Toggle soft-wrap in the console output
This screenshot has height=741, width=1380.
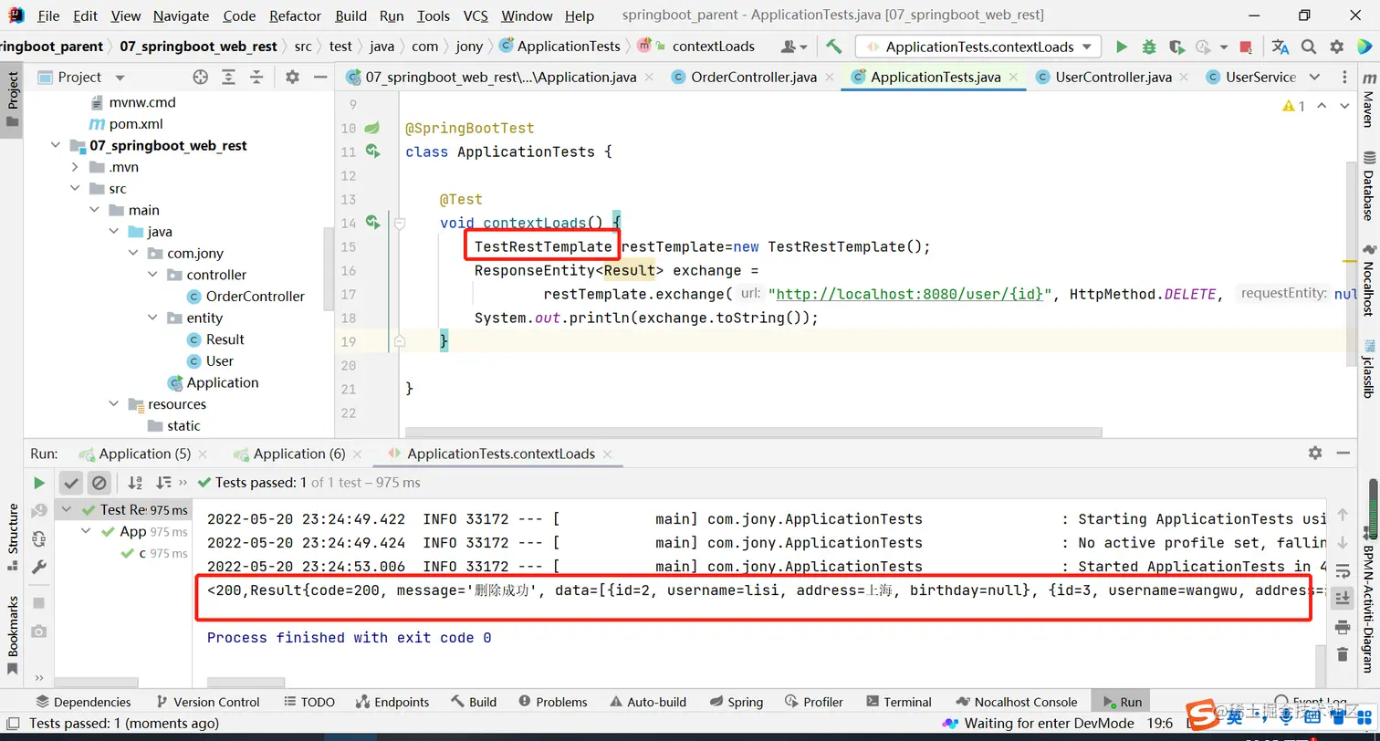(x=1343, y=571)
